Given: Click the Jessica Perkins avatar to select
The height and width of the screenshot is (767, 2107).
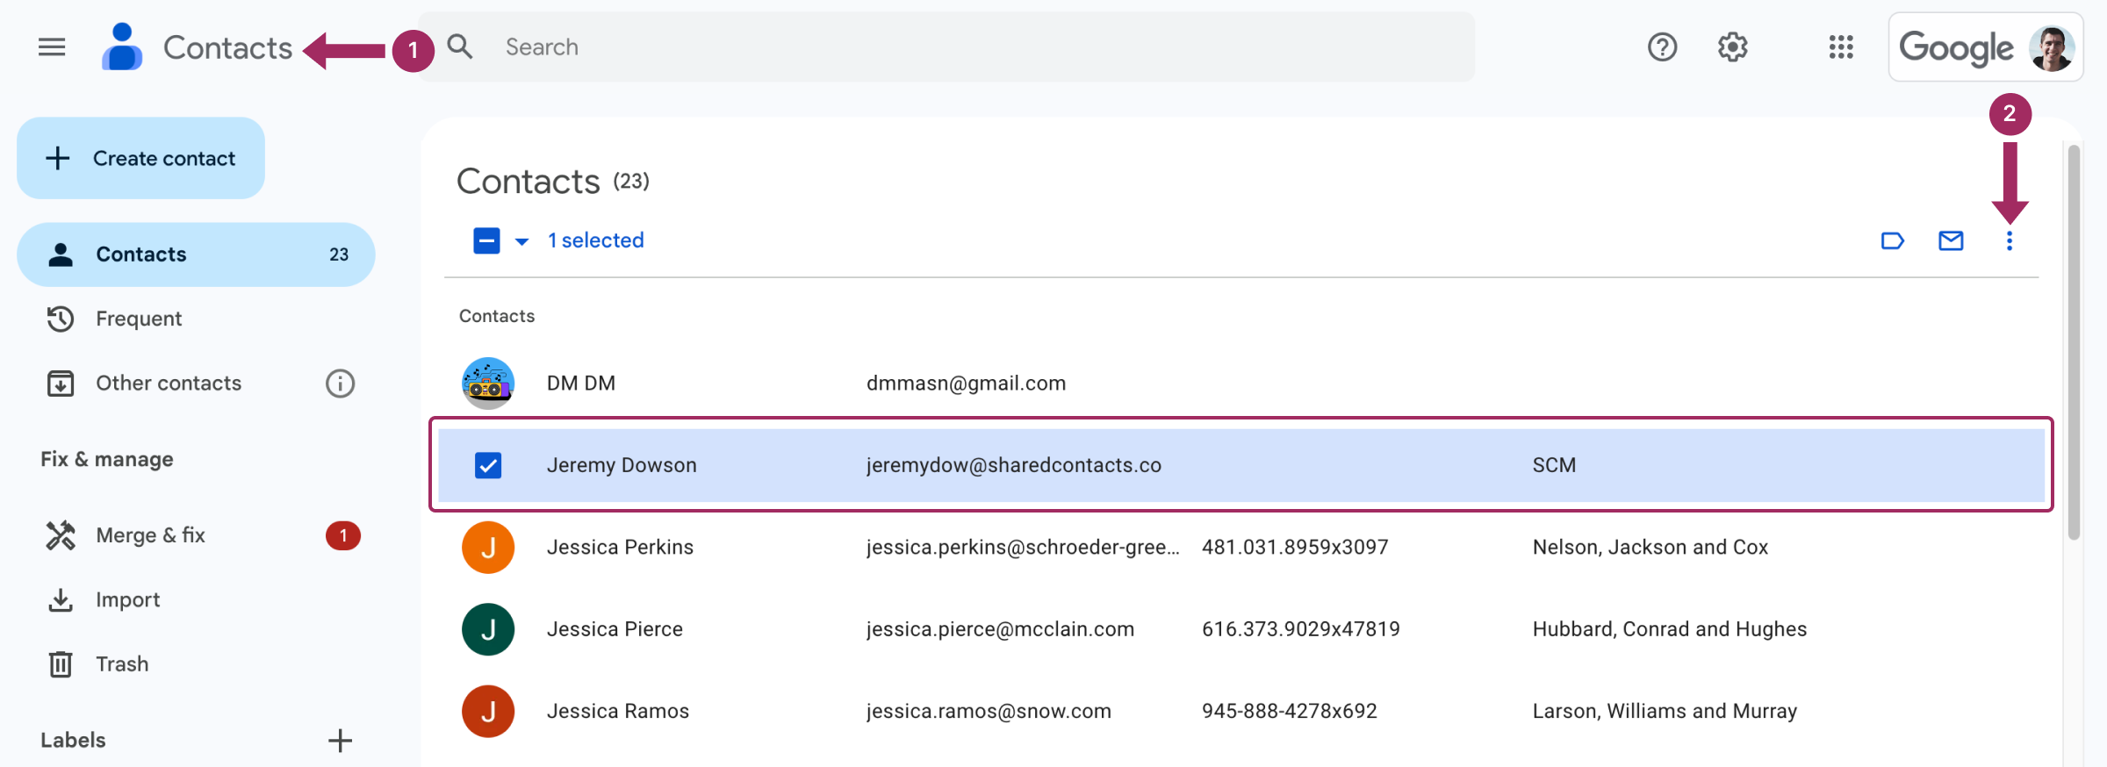Looking at the screenshot, I should [488, 548].
